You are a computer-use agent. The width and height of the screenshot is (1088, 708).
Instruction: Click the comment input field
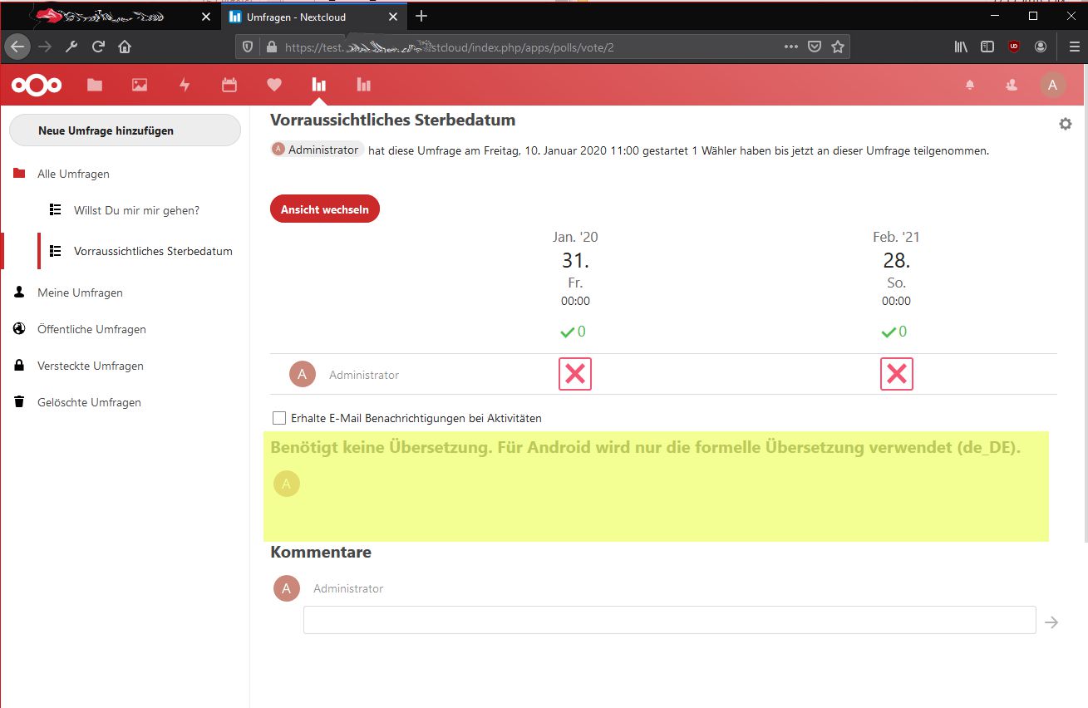[669, 620]
